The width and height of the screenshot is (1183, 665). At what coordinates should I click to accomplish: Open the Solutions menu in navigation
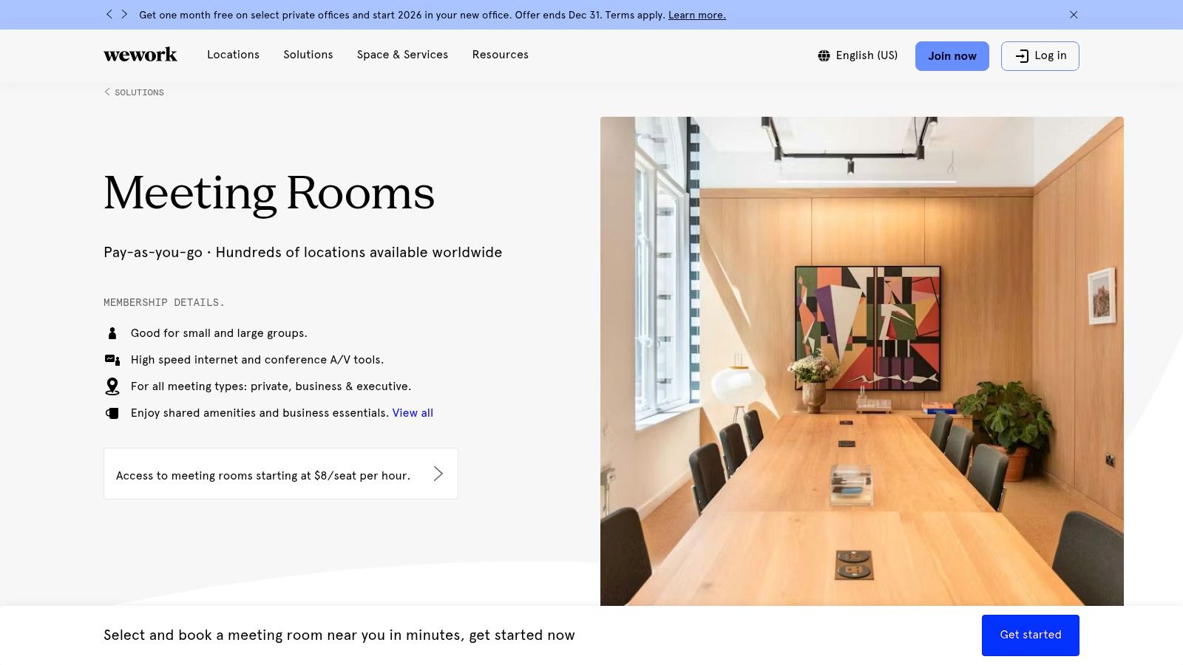coord(308,55)
